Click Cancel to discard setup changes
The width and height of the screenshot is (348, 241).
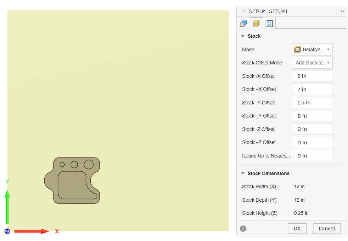327,229
